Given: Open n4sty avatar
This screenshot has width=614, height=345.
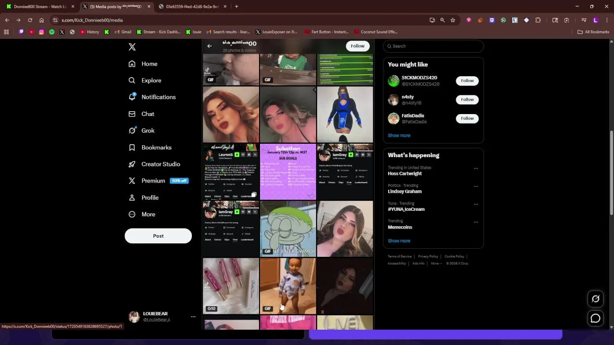Looking at the screenshot, I should [393, 100].
